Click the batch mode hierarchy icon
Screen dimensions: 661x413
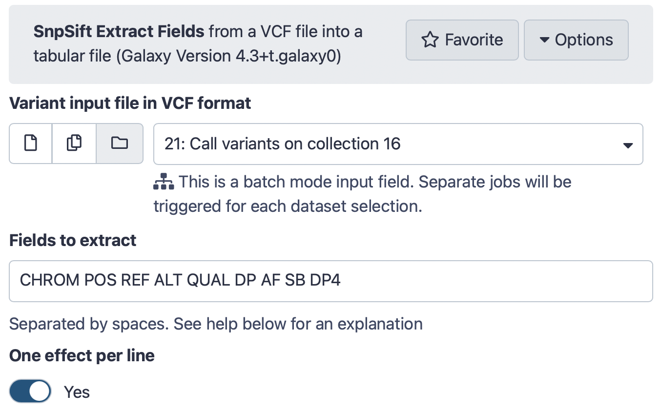[x=164, y=183]
